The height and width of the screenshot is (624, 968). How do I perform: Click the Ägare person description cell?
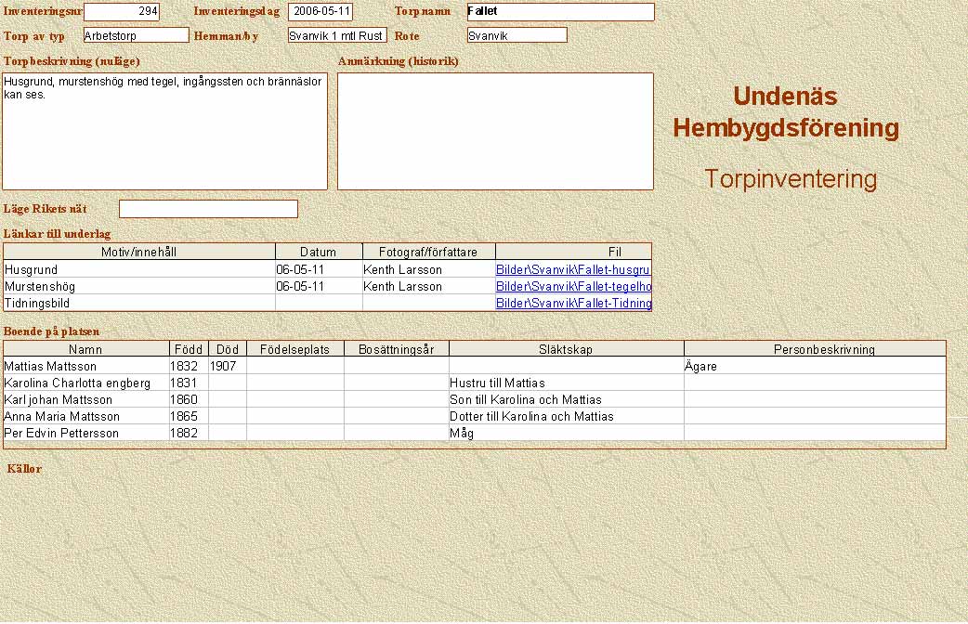click(x=814, y=367)
